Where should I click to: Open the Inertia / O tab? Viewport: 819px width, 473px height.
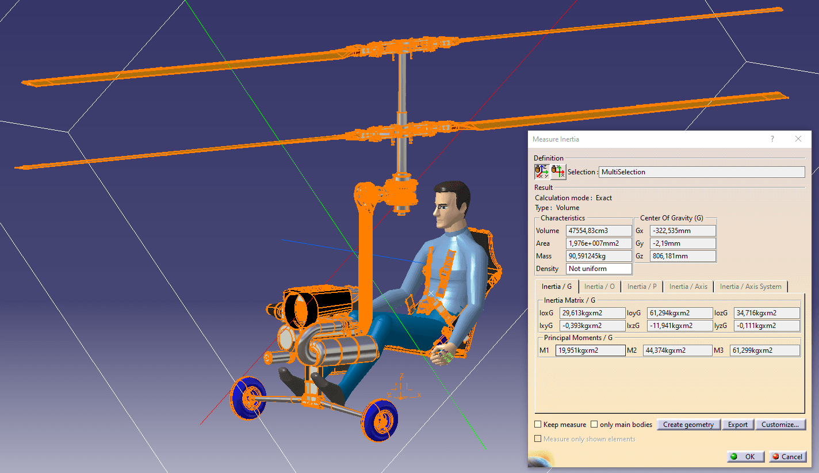click(x=599, y=287)
